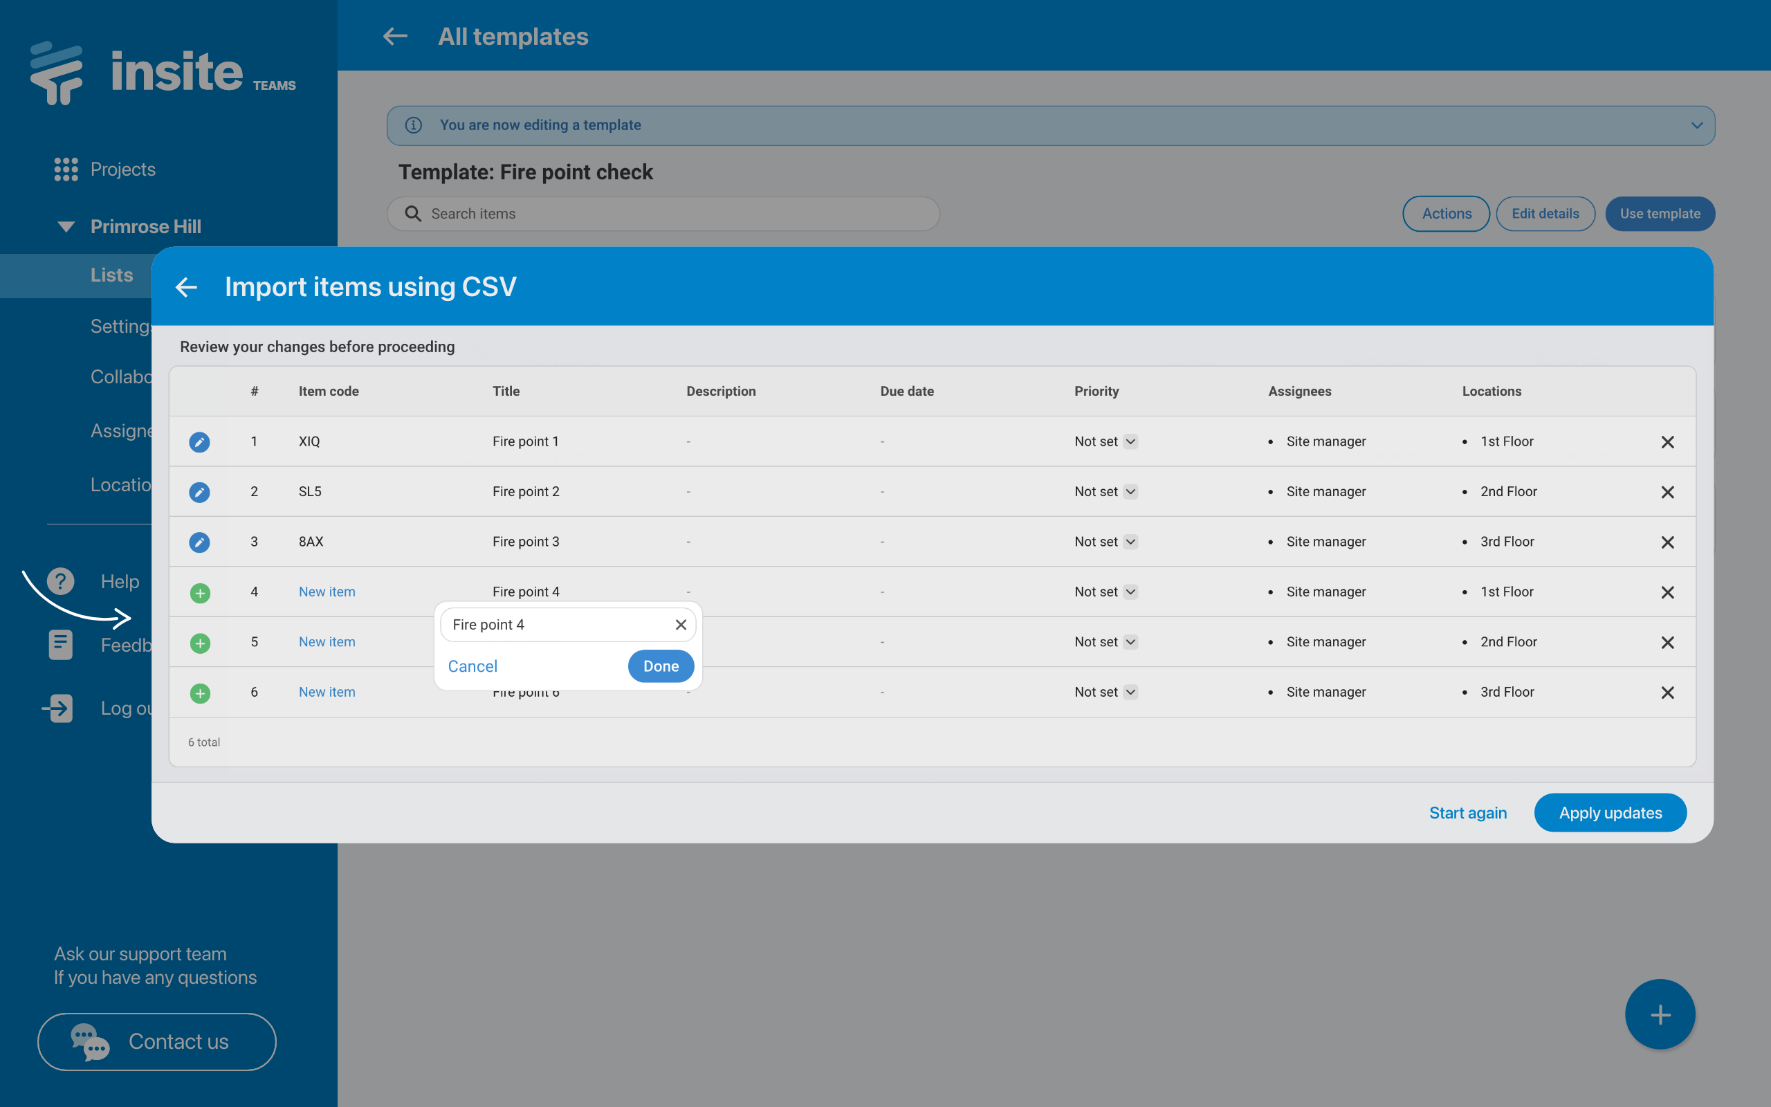Open the Help menu item
Viewport: 1771px width, 1107px height.
119,581
